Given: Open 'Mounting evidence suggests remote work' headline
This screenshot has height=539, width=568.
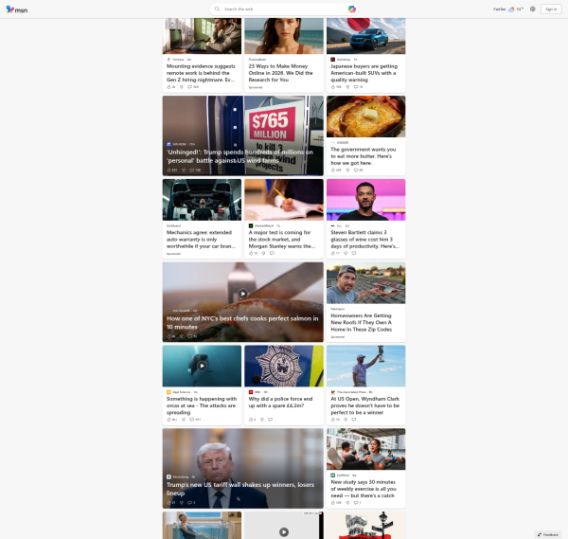Looking at the screenshot, I should click(201, 73).
